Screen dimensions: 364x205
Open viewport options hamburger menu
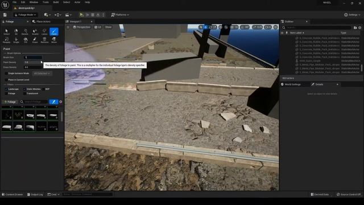[x=68, y=27]
